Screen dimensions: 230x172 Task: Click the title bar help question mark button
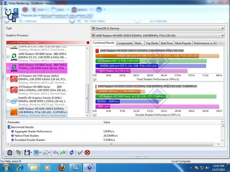(214, 2)
